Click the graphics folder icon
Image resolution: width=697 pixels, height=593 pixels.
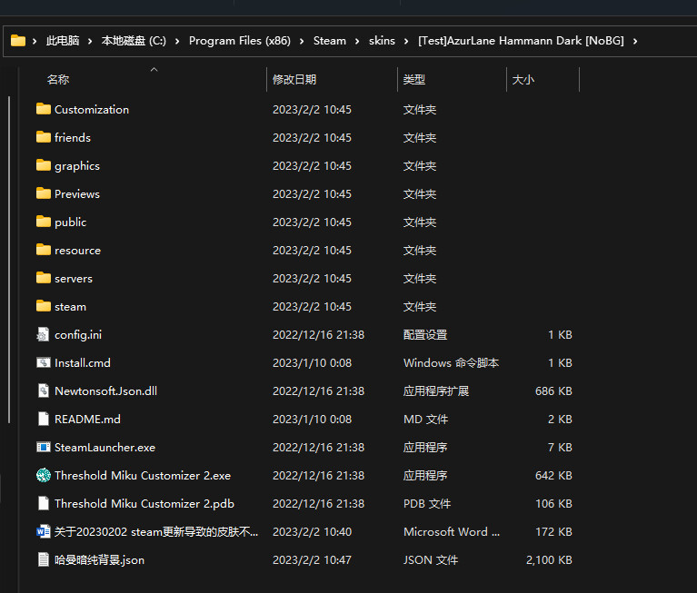pyautogui.click(x=43, y=165)
